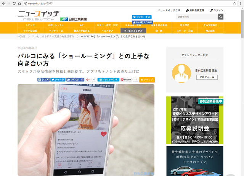
Task: Follow on Twitter with フォローする button
Action: [141, 17]
